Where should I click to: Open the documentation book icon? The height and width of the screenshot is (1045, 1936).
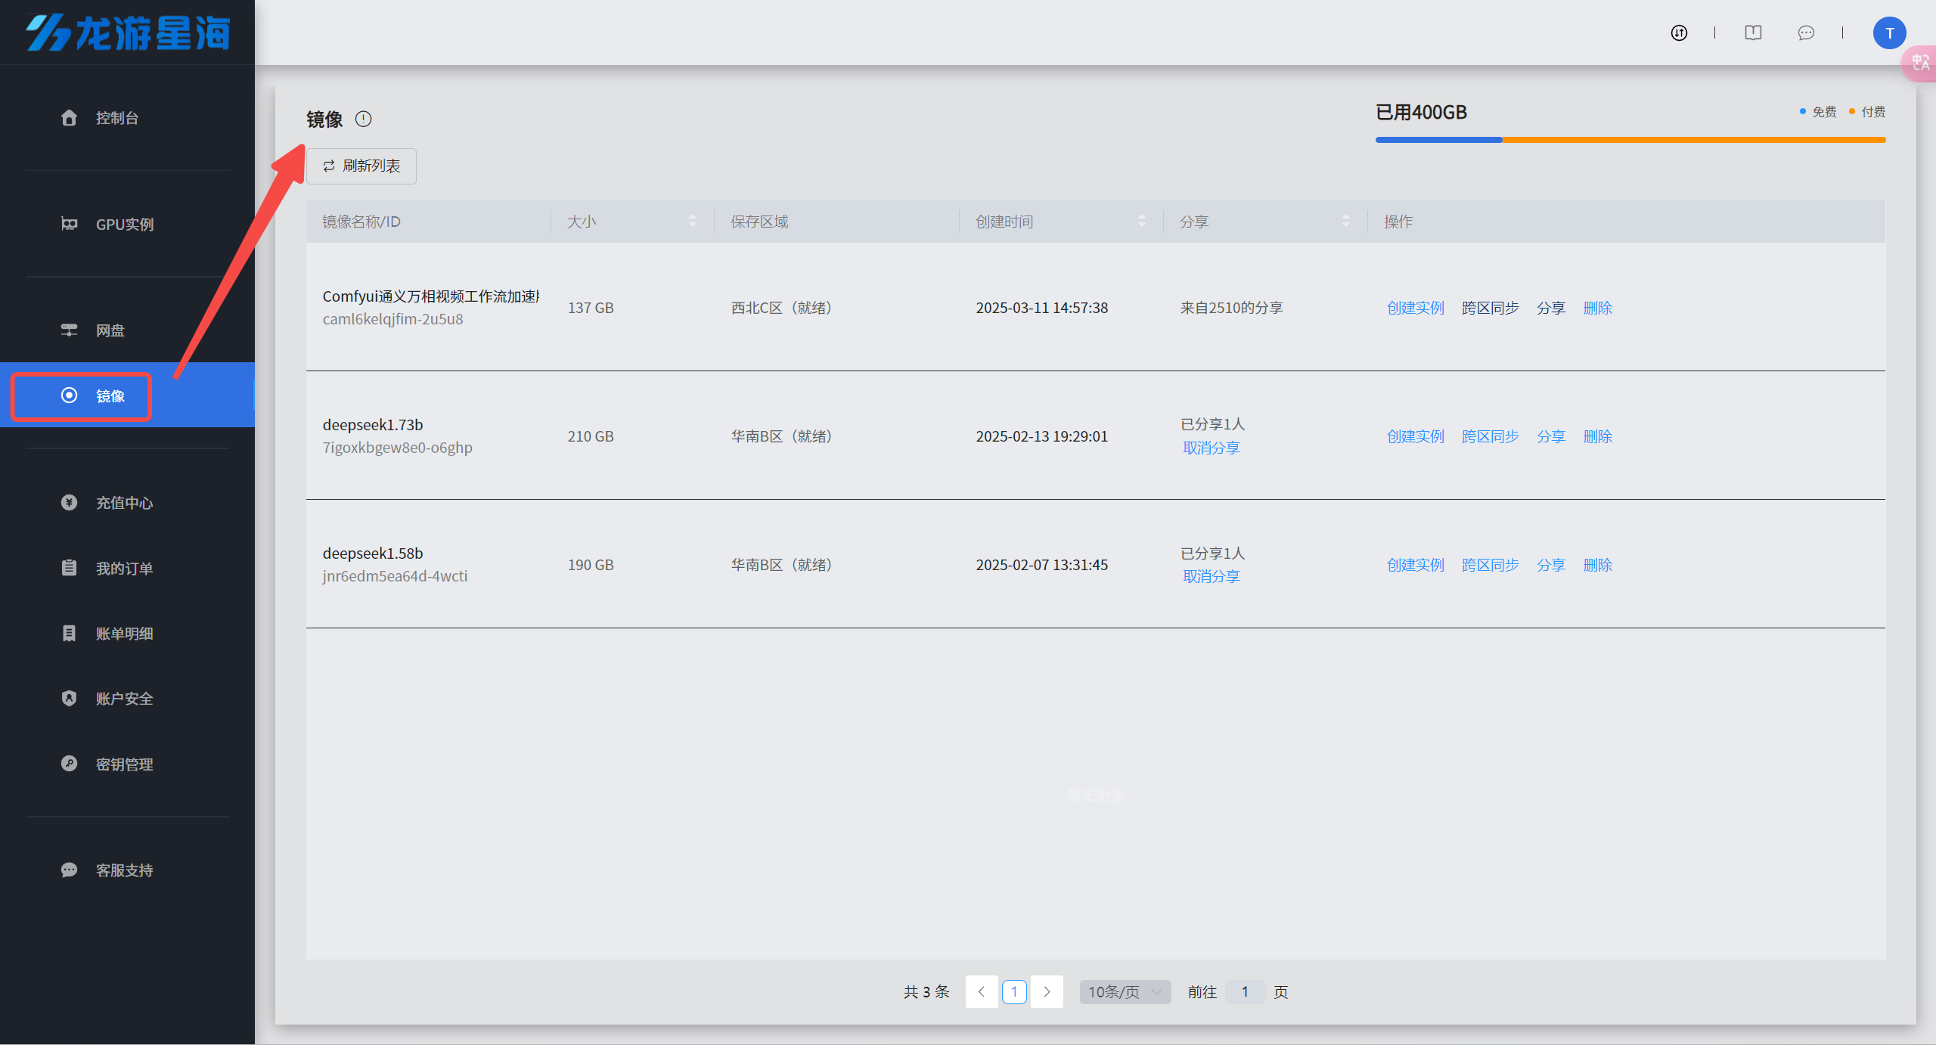pyautogui.click(x=1753, y=33)
